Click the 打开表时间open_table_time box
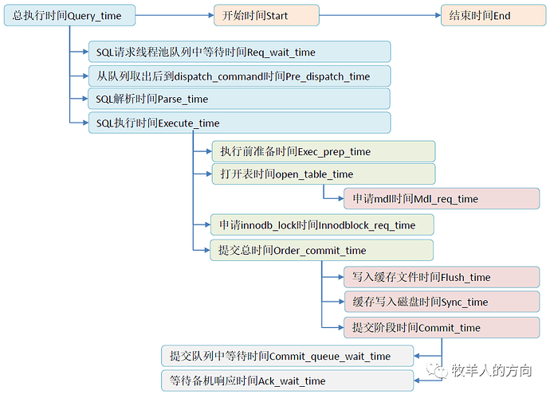550x394 pixels. [x=323, y=174]
